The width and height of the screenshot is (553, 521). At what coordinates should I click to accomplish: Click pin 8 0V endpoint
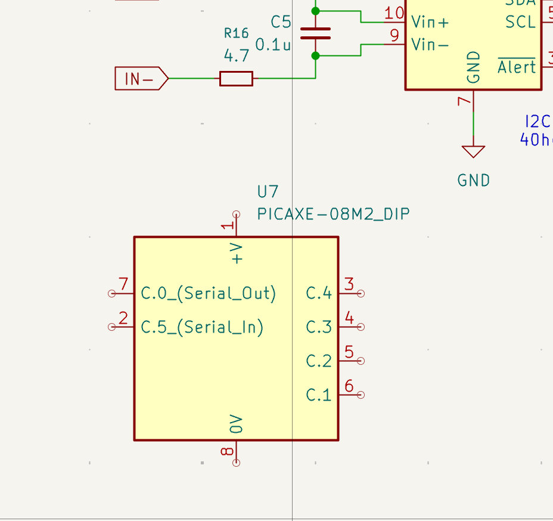237,463
